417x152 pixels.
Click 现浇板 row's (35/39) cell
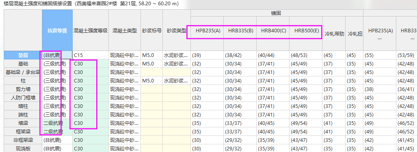273,148
